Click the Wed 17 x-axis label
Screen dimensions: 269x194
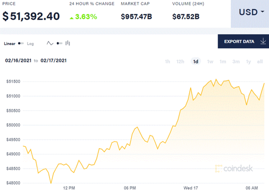click(x=191, y=188)
